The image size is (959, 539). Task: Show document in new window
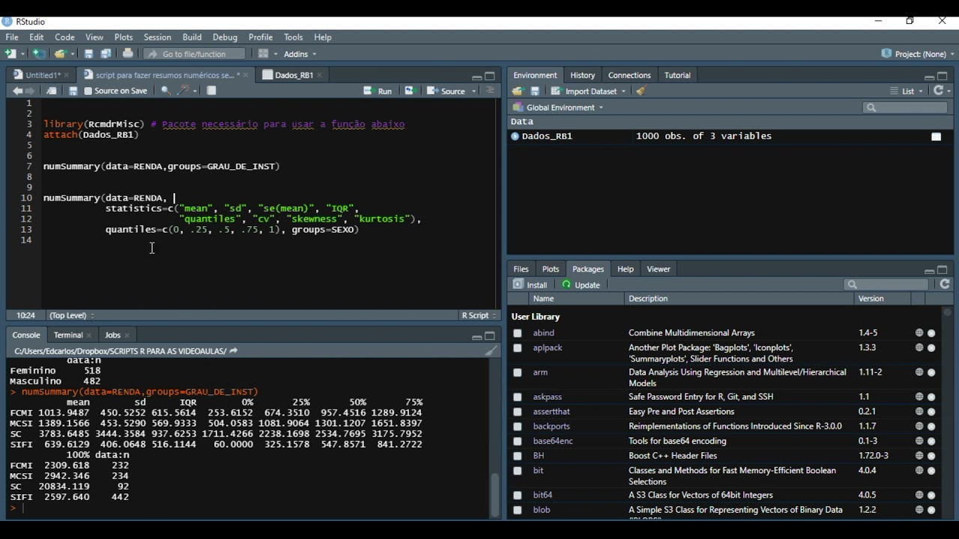[x=51, y=91]
